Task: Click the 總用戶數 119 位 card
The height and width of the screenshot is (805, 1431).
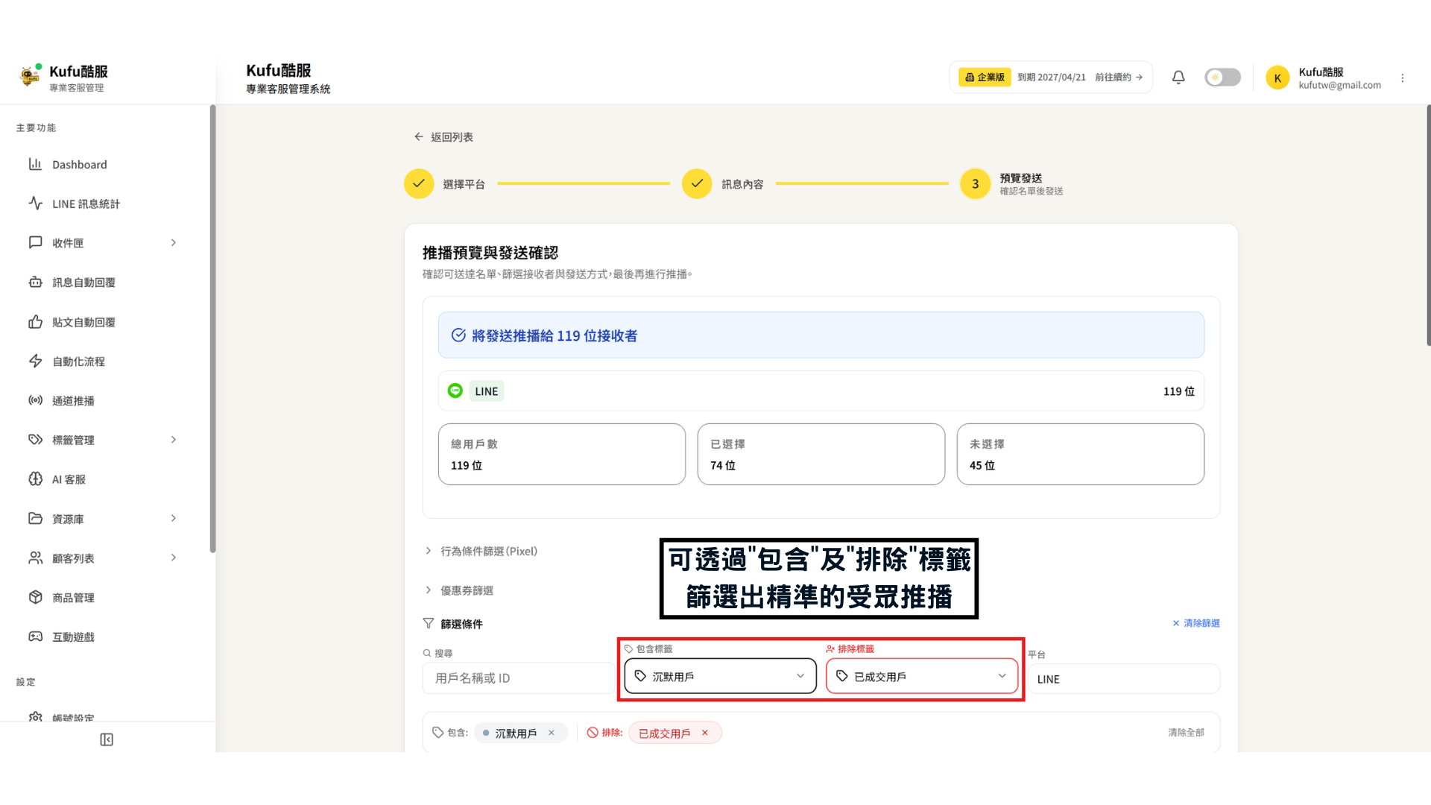Action: [x=561, y=454]
